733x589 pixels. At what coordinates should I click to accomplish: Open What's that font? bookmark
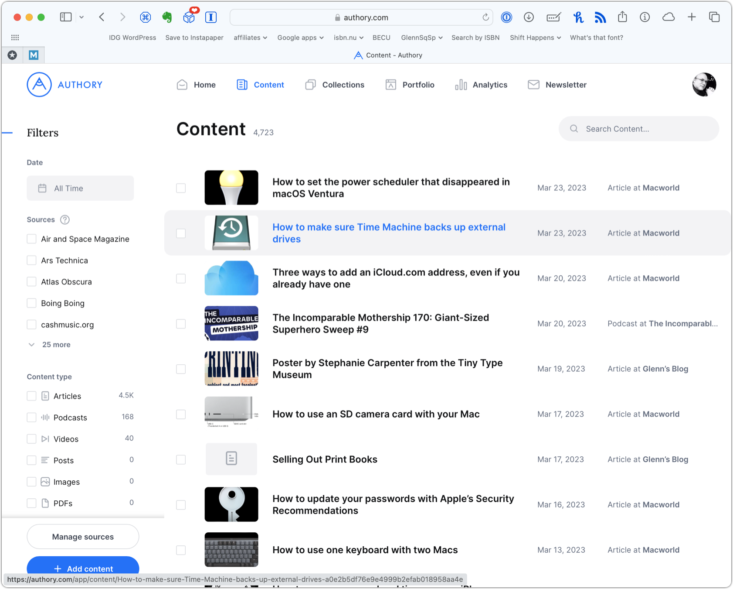(596, 38)
